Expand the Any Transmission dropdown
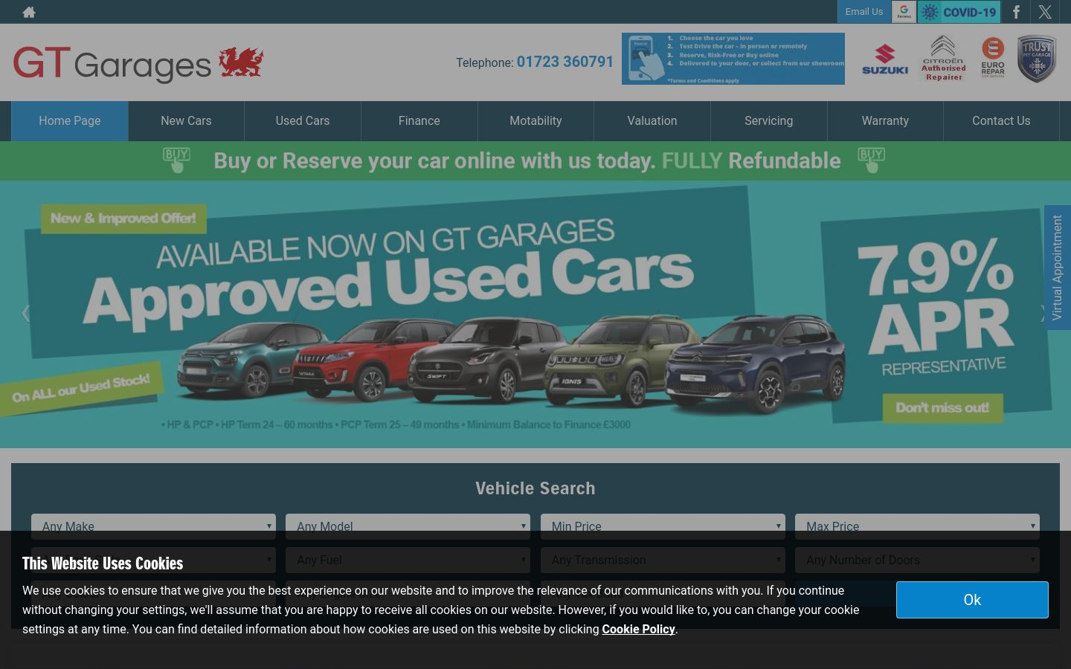 click(663, 560)
